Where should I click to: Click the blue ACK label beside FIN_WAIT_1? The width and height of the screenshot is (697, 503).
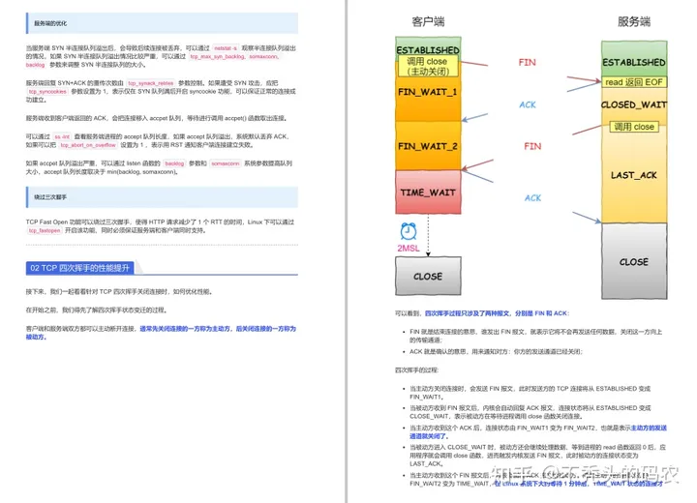pyautogui.click(x=528, y=104)
